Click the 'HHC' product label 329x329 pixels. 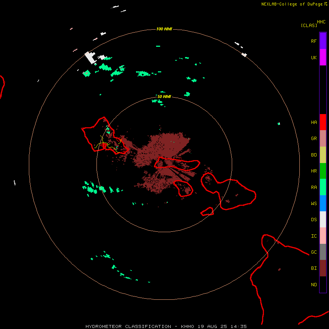(321, 22)
